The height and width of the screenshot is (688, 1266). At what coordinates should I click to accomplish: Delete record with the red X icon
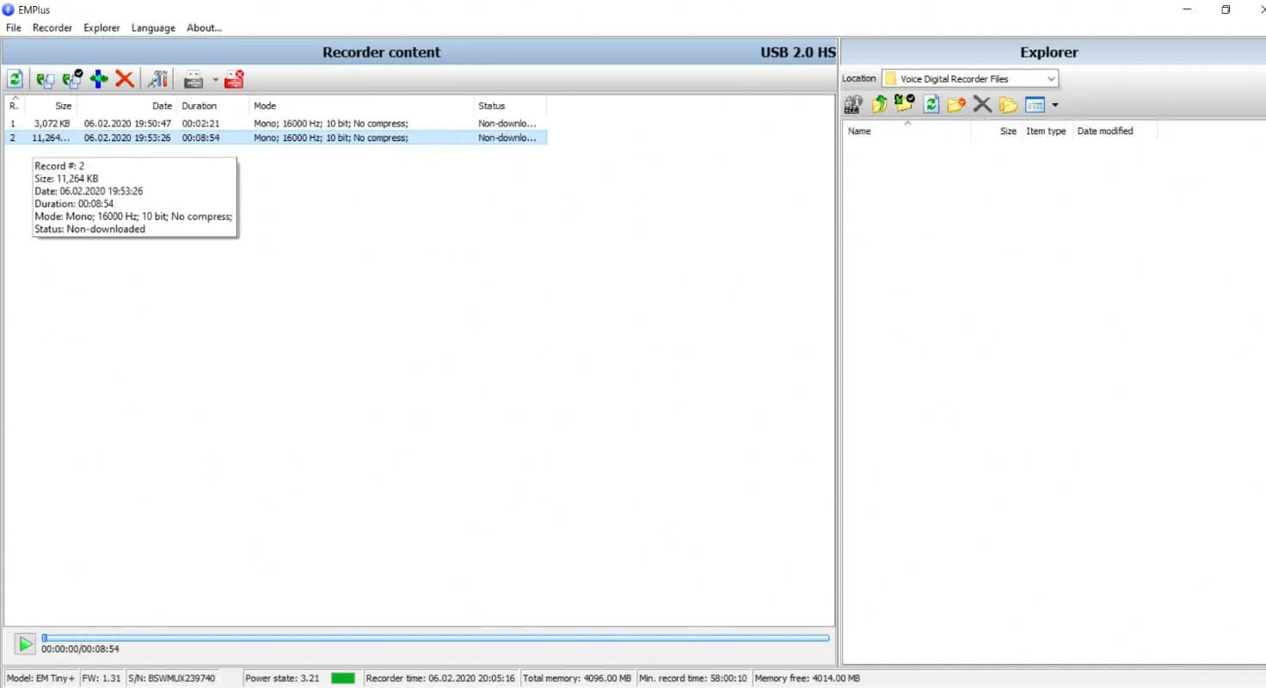(x=125, y=79)
